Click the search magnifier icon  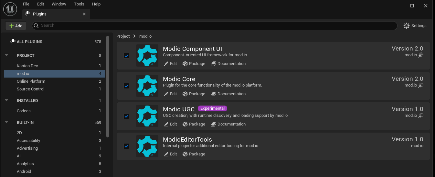[37, 25]
